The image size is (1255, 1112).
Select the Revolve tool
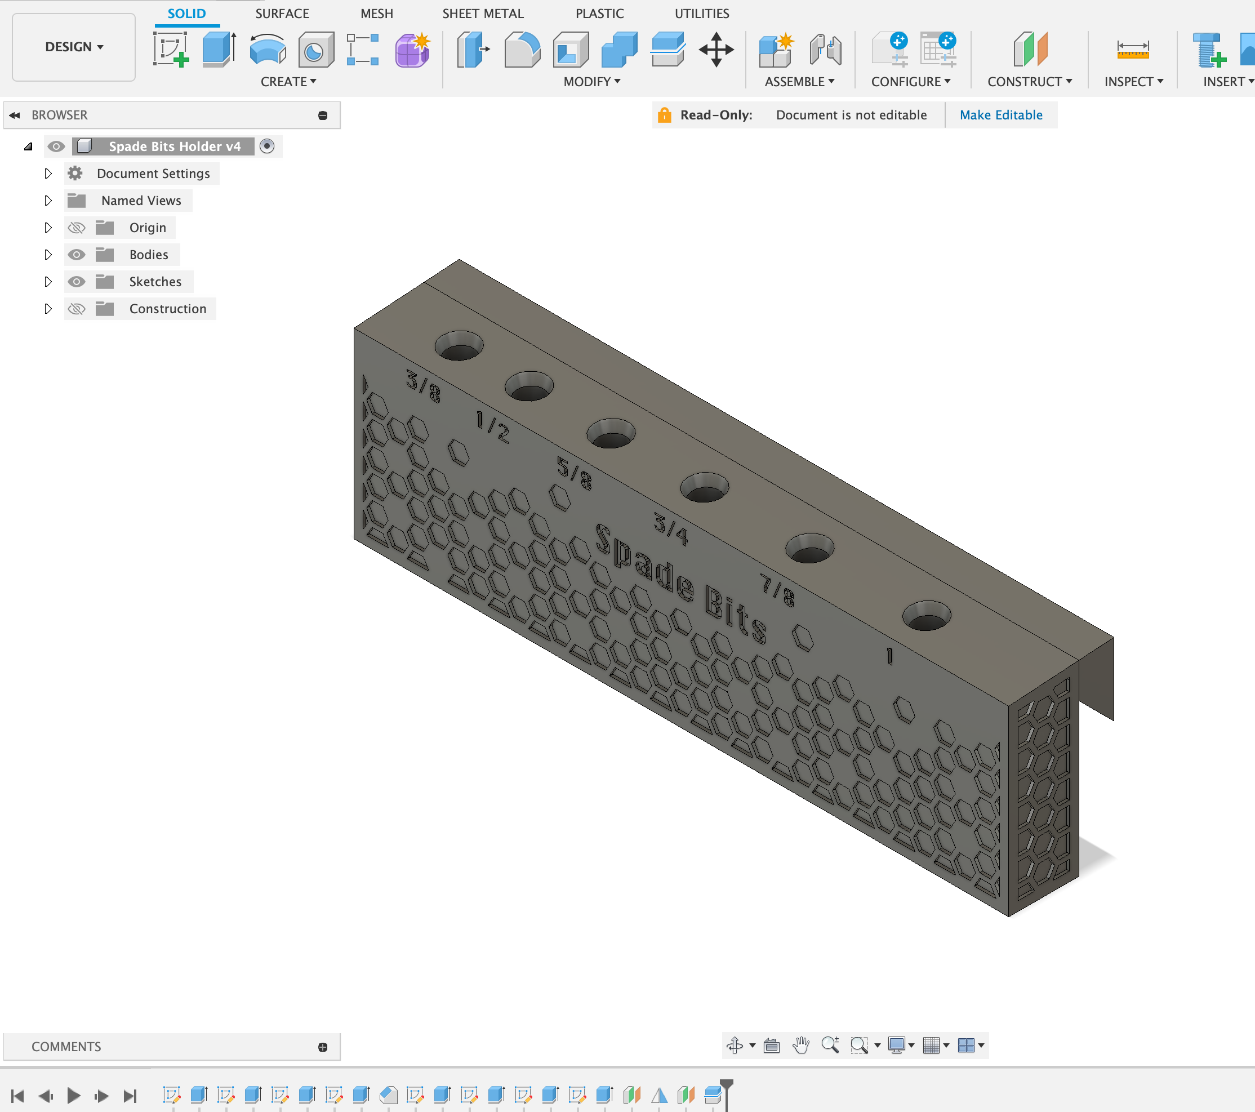(x=268, y=50)
